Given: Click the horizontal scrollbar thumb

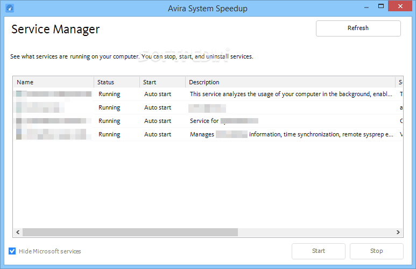Looking at the screenshot, I should pos(130,232).
